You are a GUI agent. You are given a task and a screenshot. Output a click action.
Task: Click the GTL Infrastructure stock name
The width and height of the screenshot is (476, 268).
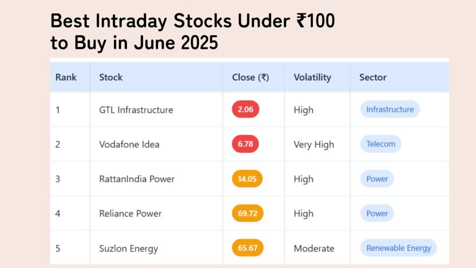[136, 110]
